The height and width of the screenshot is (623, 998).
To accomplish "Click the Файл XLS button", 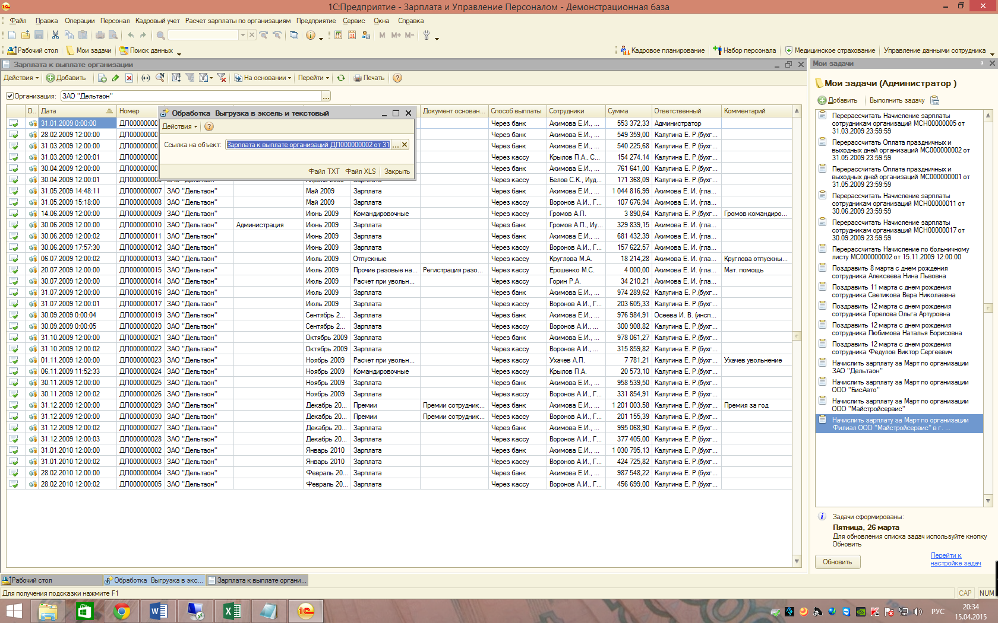I will [x=361, y=171].
